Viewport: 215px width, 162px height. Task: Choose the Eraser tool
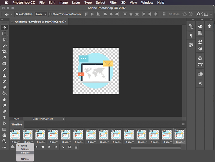[4, 88]
